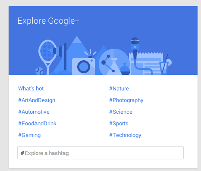Image resolution: width=201 pixels, height=171 pixels.
Task: Open the #Automotive hashtag link
Action: [34, 112]
